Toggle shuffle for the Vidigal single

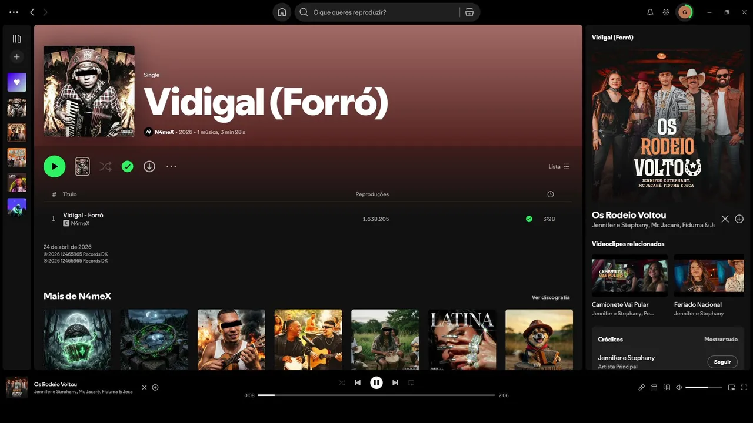tap(105, 166)
